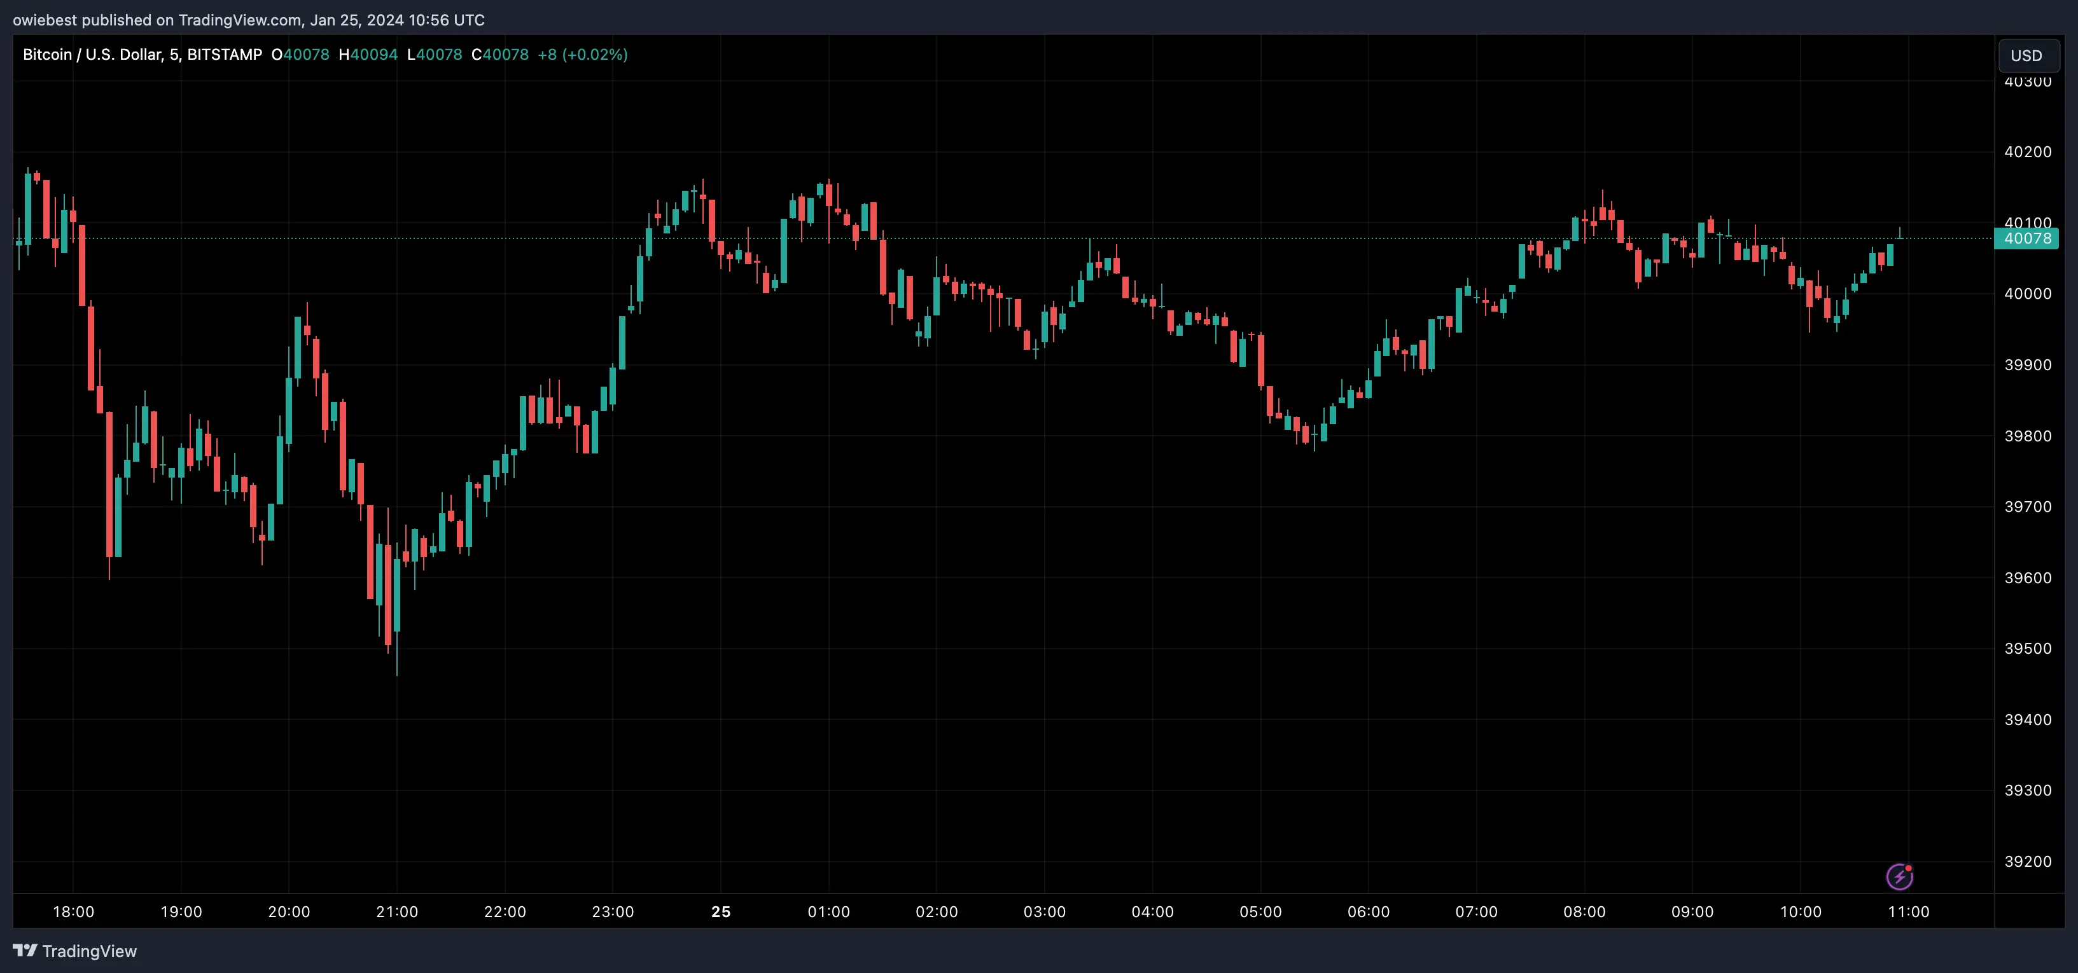Viewport: 2078px width, 973px height.
Task: Click the 11:00 label on the time axis
Action: coord(1909,913)
